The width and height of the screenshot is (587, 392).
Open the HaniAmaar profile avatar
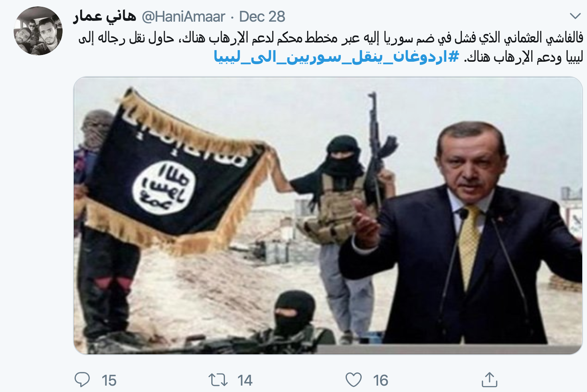tap(38, 31)
